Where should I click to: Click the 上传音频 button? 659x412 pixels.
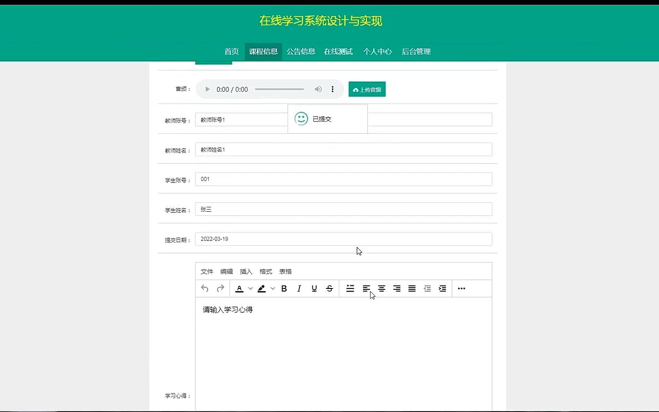(x=367, y=89)
